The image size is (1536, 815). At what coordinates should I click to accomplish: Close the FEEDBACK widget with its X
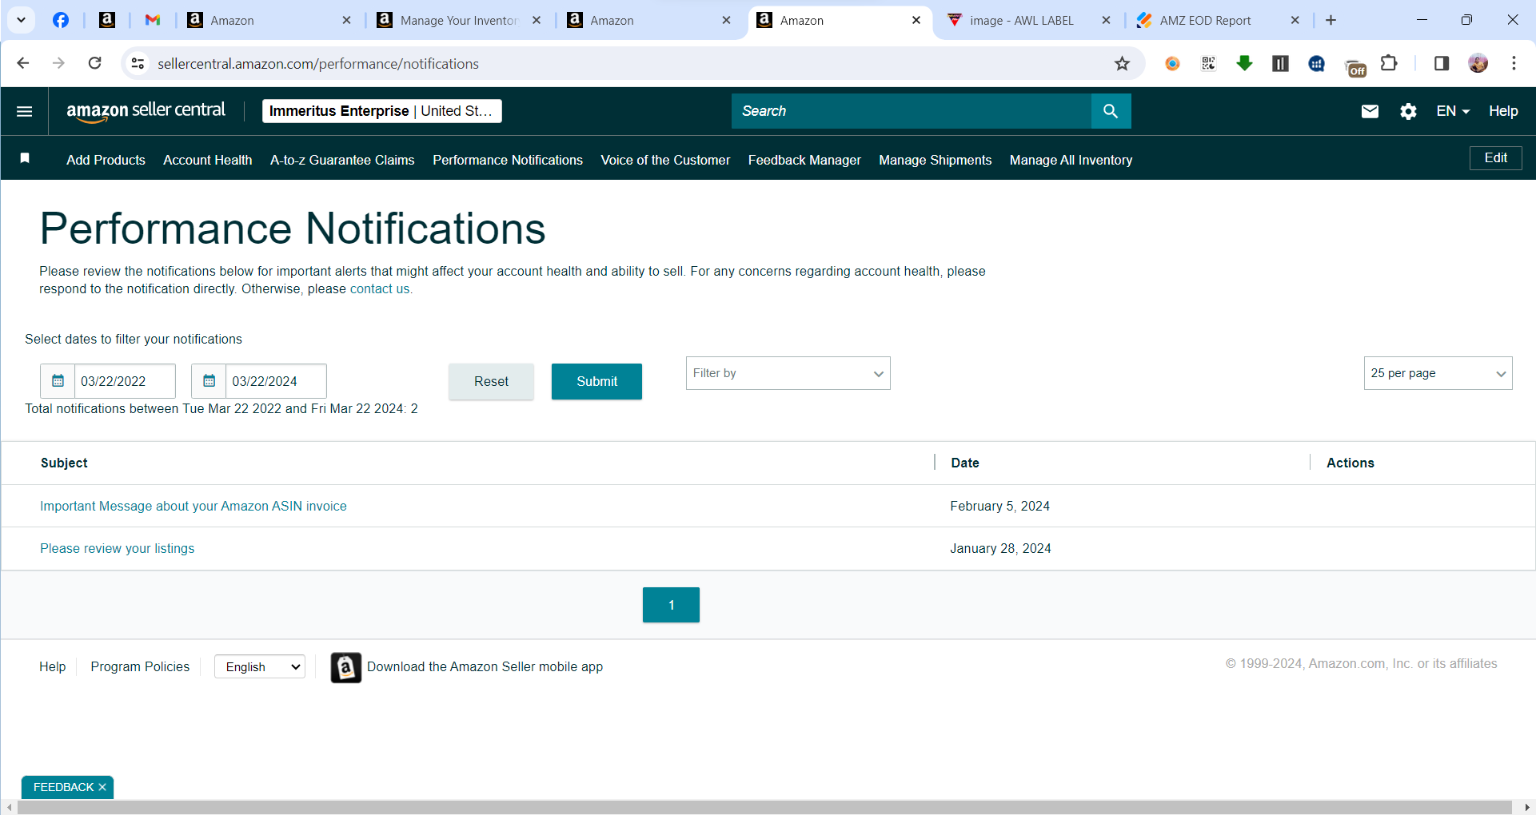pos(102,787)
